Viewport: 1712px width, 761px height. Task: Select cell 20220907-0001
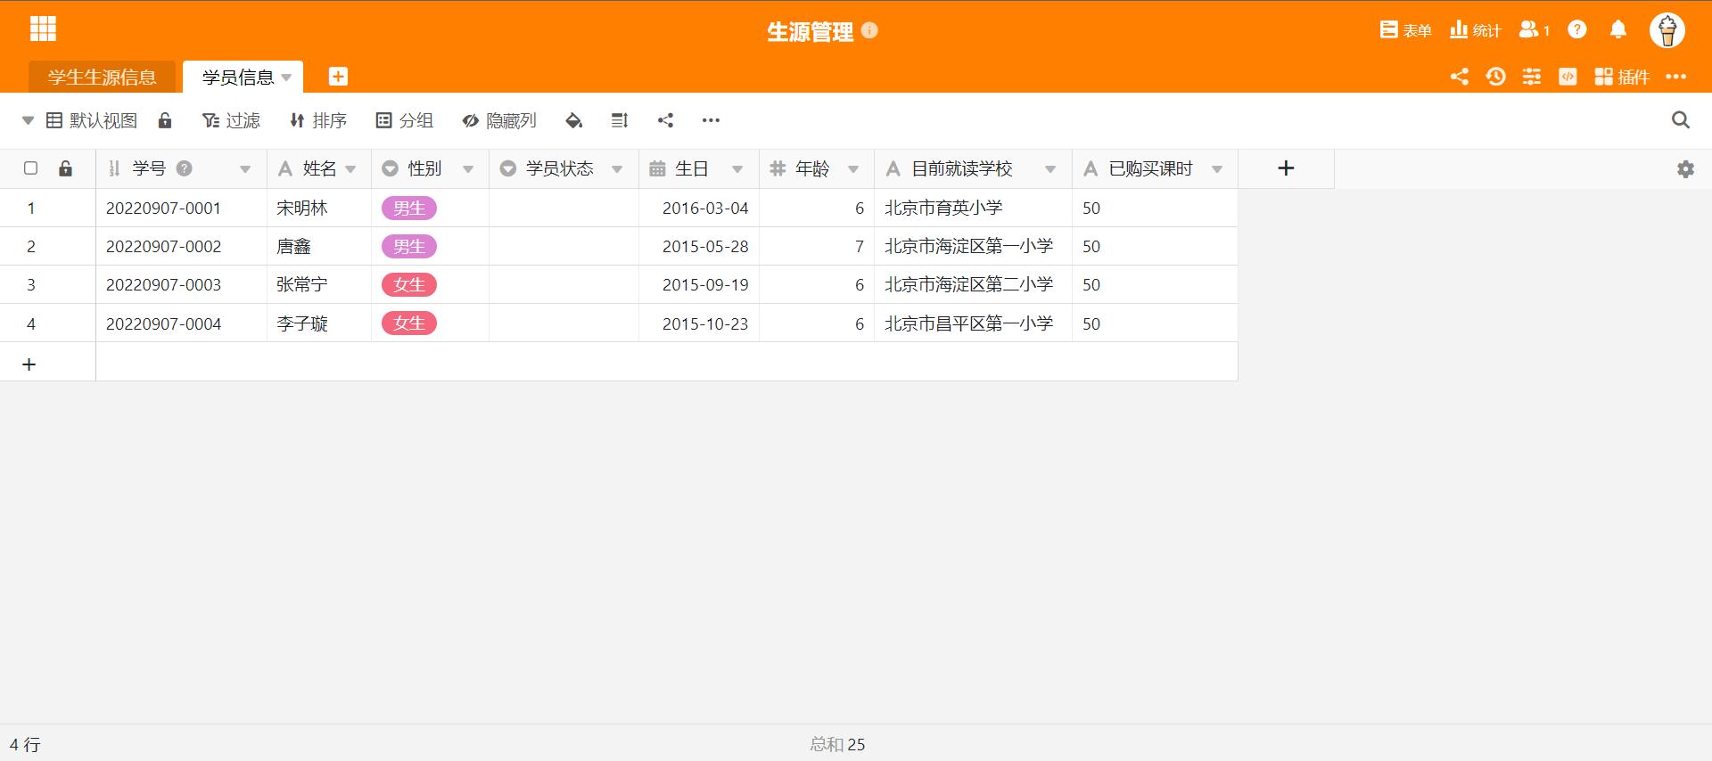pos(181,208)
